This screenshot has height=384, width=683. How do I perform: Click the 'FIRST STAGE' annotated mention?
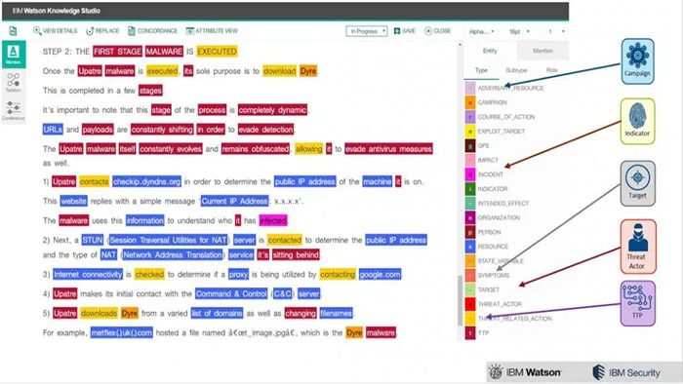pos(118,52)
